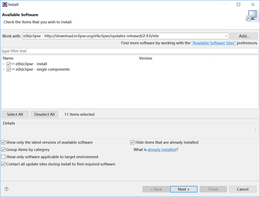Click the help question mark icon

pos(7,189)
